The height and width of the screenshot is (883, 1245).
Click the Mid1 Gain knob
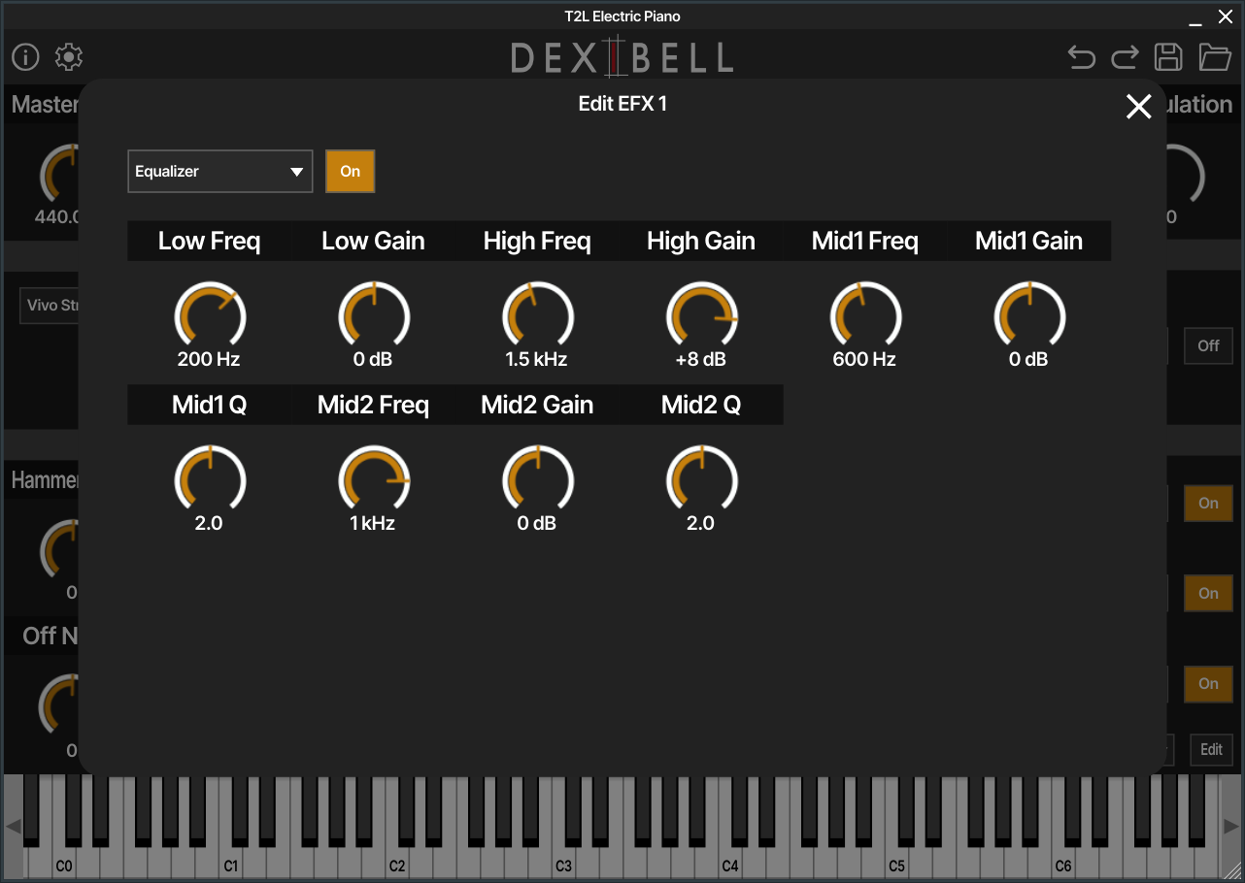coord(1029,316)
